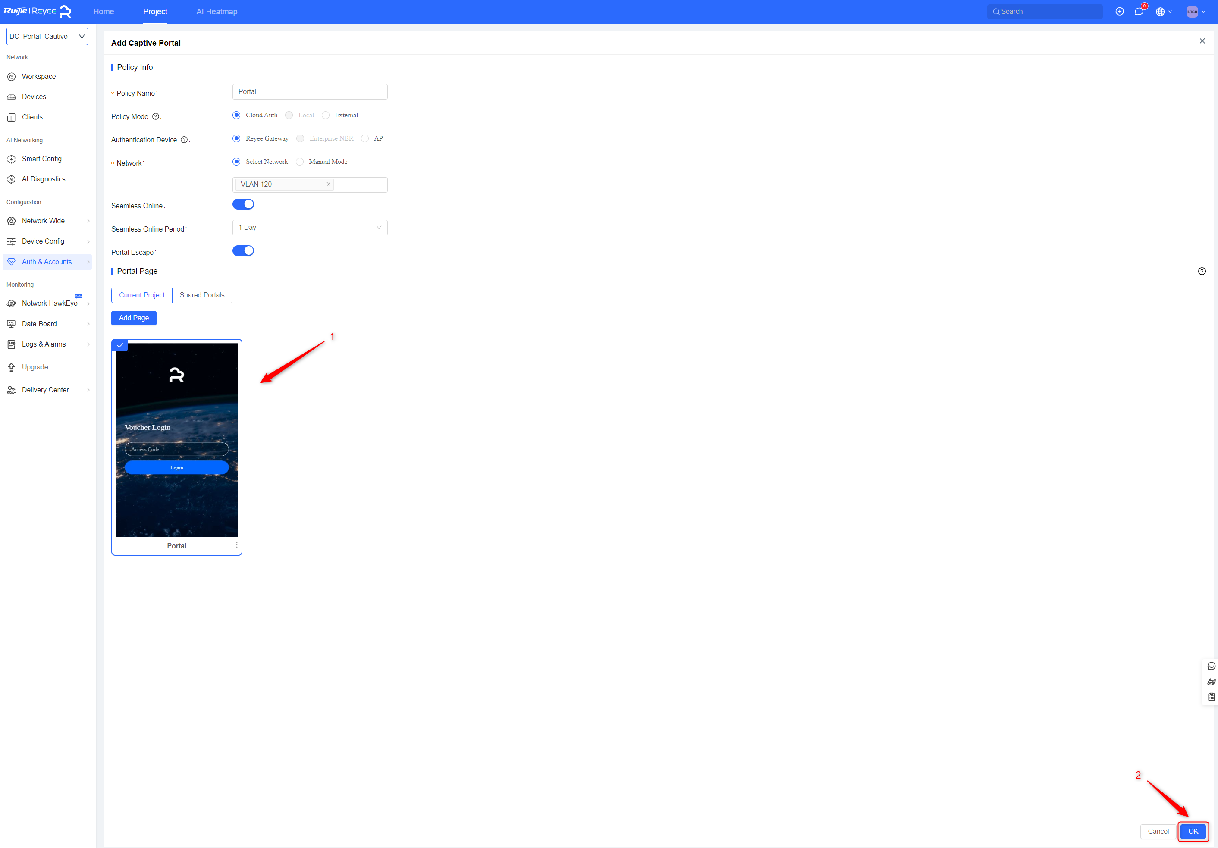The height and width of the screenshot is (848, 1218).
Task: Click the Authentication Device help icon
Action: [184, 140]
